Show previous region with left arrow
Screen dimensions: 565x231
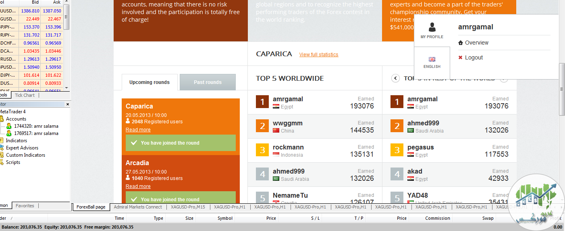coord(395,78)
